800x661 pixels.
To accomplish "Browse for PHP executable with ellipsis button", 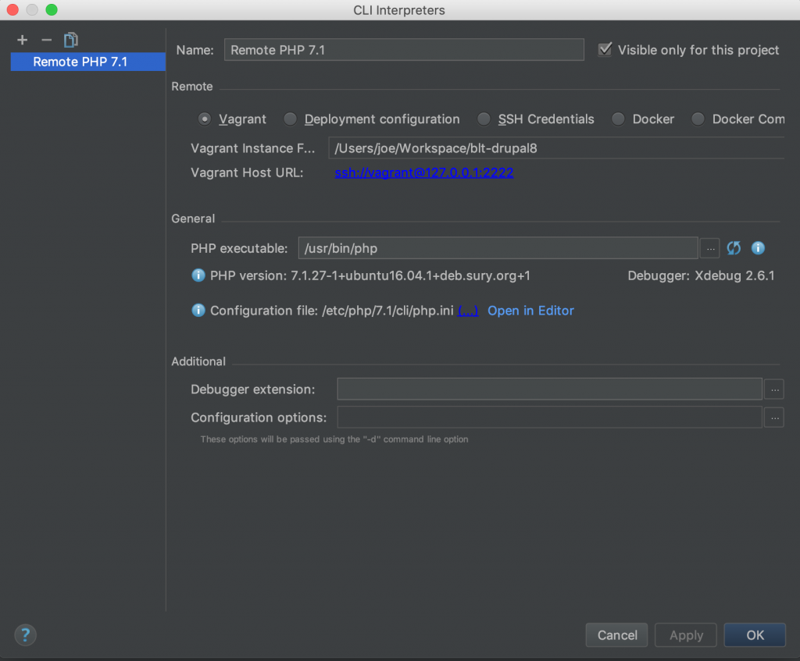I will coord(710,248).
